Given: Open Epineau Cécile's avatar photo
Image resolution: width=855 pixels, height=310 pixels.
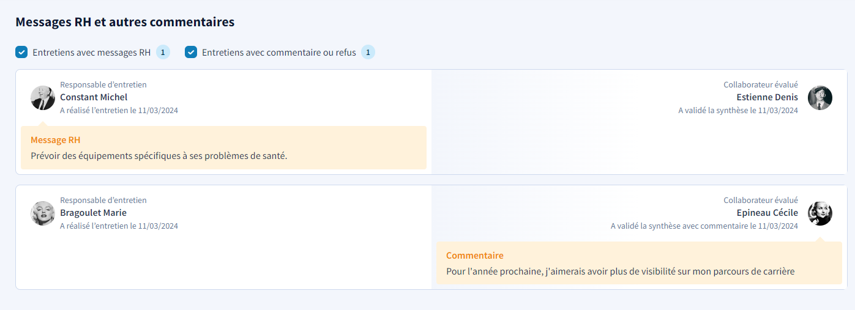Looking at the screenshot, I should (x=820, y=213).
